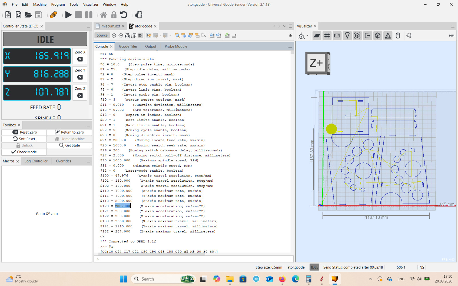
Task: Switch to the Output tab
Action: [151, 46]
